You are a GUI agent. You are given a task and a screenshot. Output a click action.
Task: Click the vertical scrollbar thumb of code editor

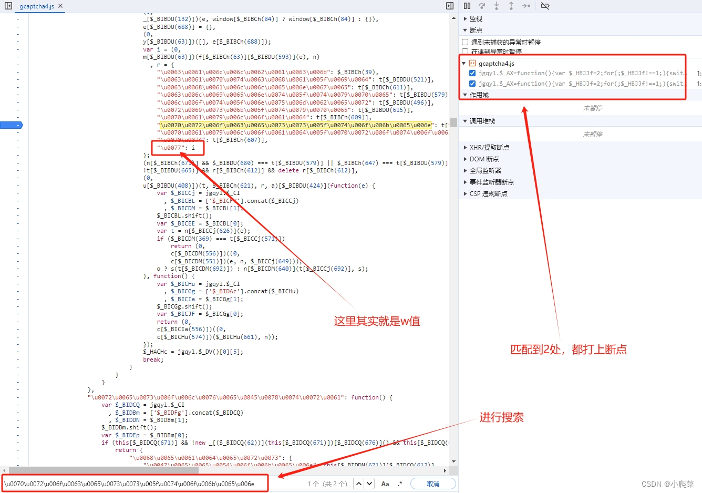453,122
